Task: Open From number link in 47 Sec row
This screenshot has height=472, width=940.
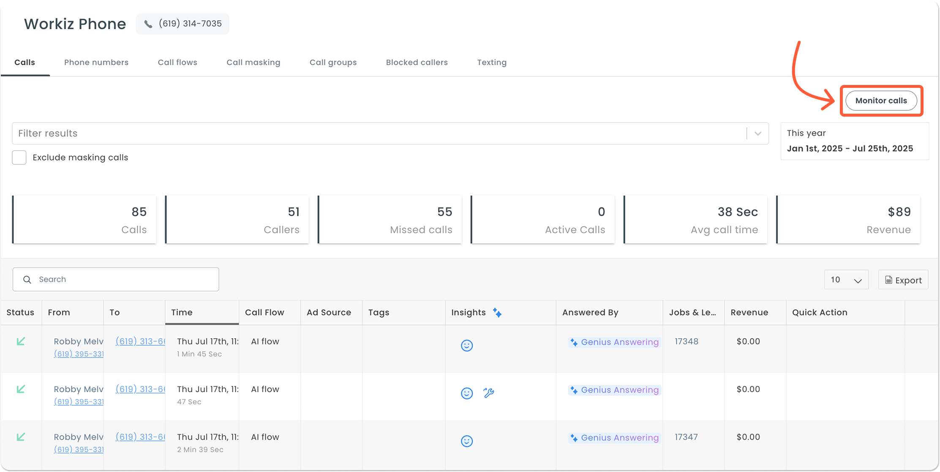Action: pos(79,402)
